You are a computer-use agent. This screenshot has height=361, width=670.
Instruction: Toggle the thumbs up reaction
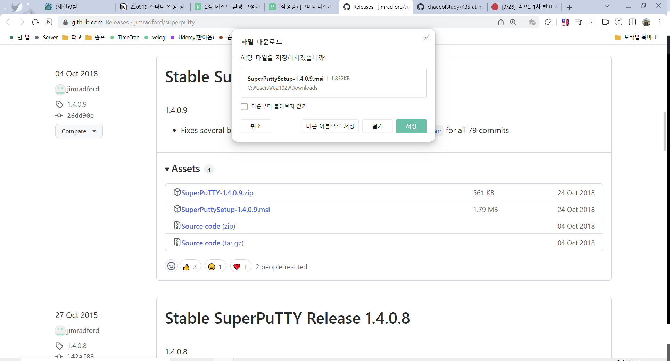190,266
